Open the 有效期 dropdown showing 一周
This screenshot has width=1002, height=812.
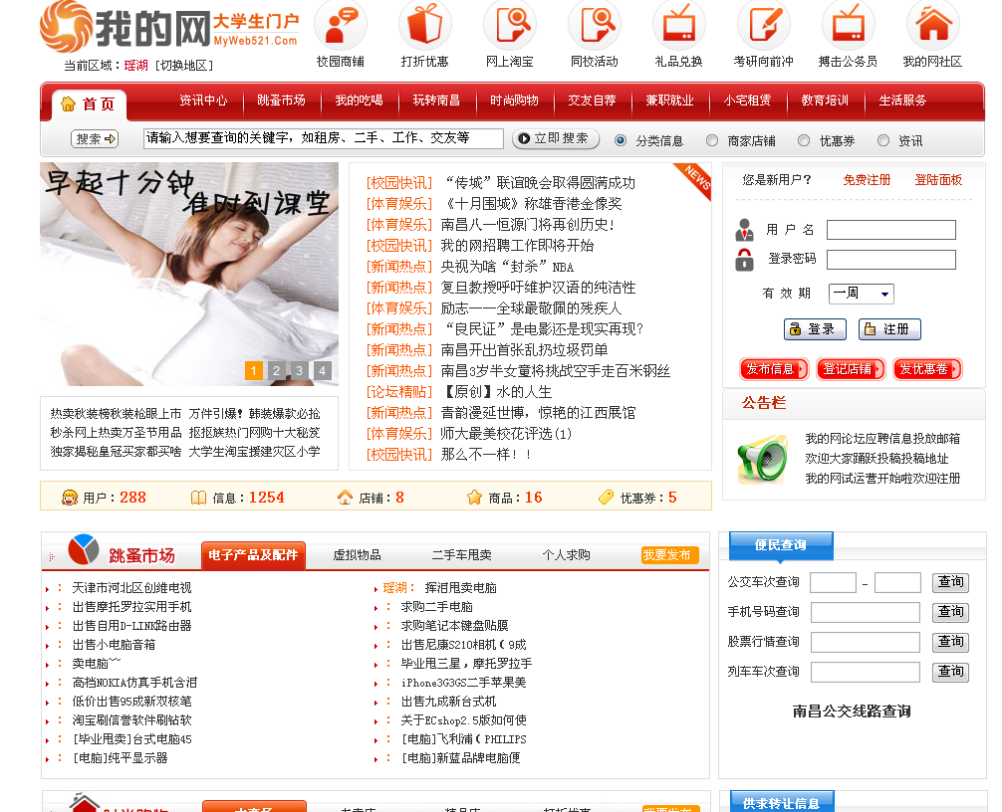click(861, 294)
